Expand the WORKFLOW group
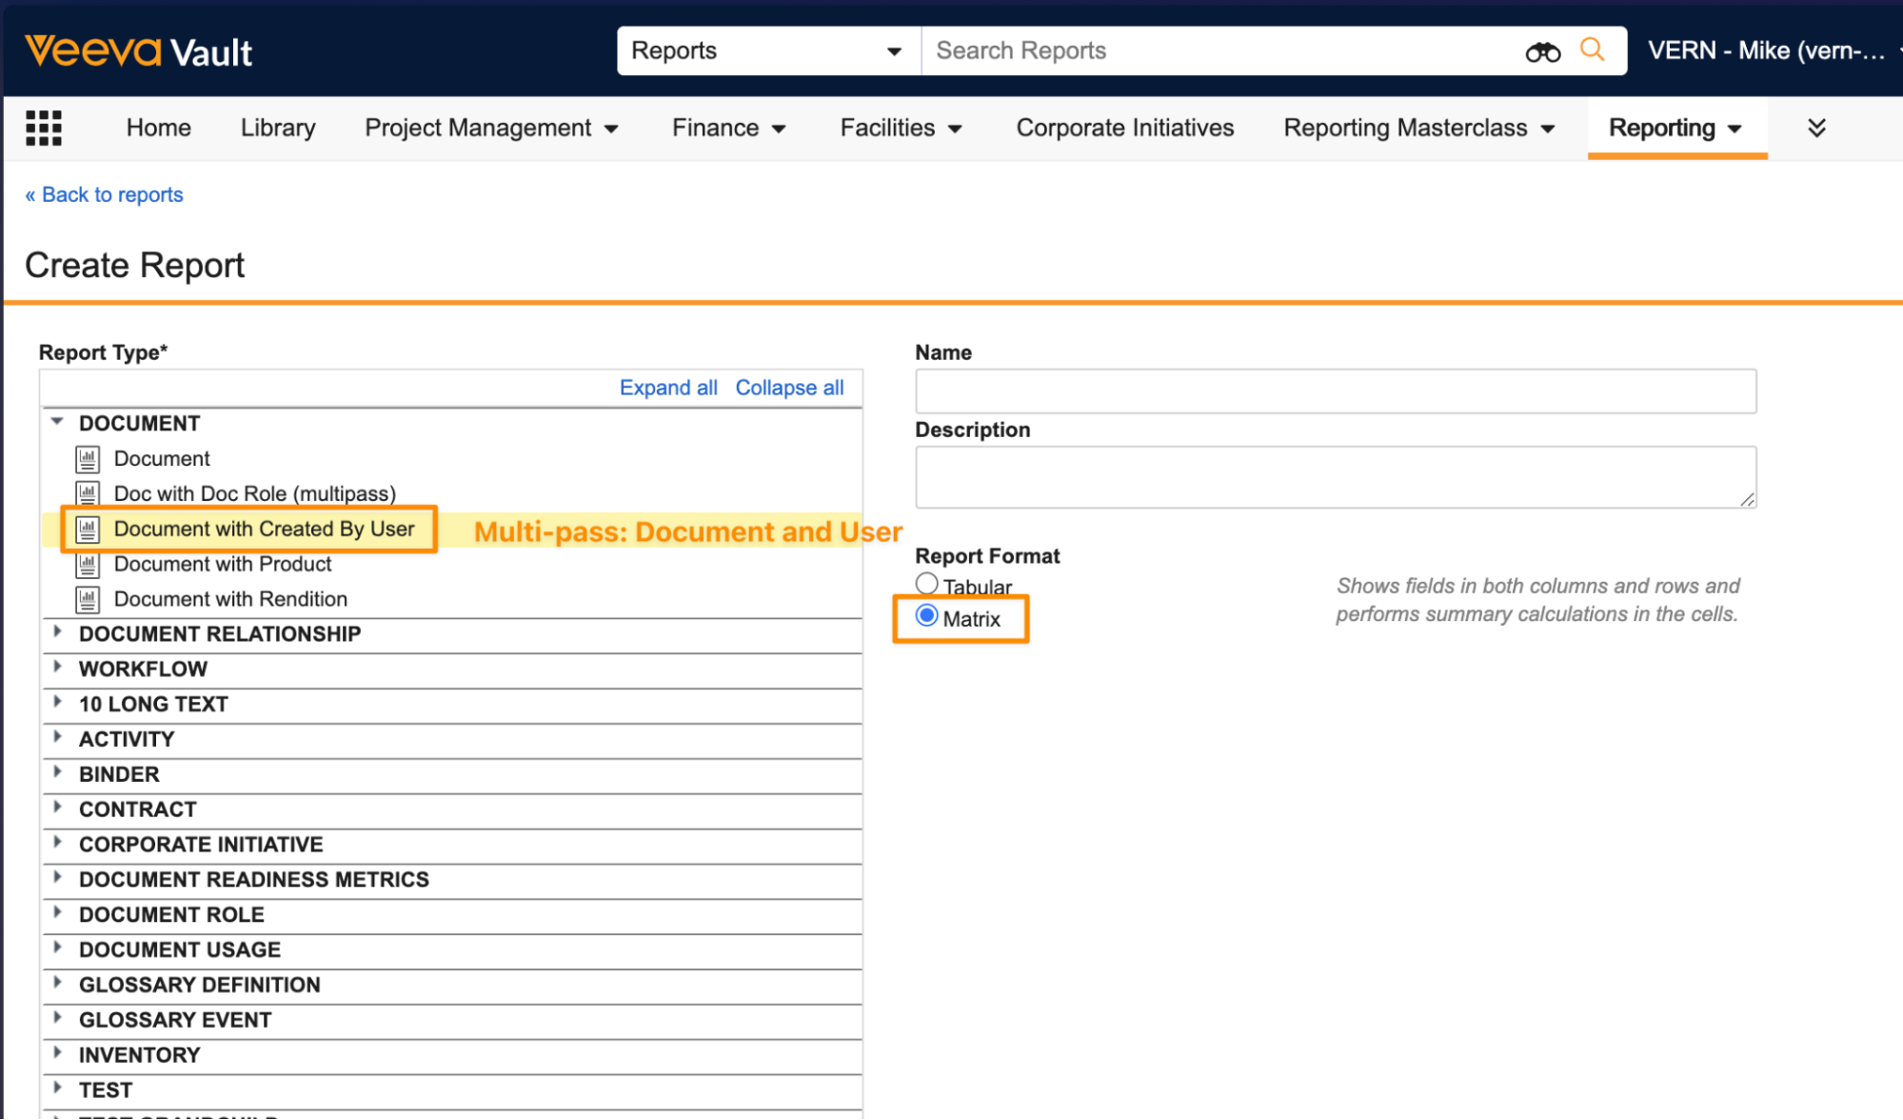 click(57, 668)
